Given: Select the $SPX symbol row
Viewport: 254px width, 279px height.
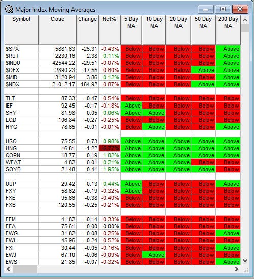Looking at the screenshot, I should tap(122, 49).
